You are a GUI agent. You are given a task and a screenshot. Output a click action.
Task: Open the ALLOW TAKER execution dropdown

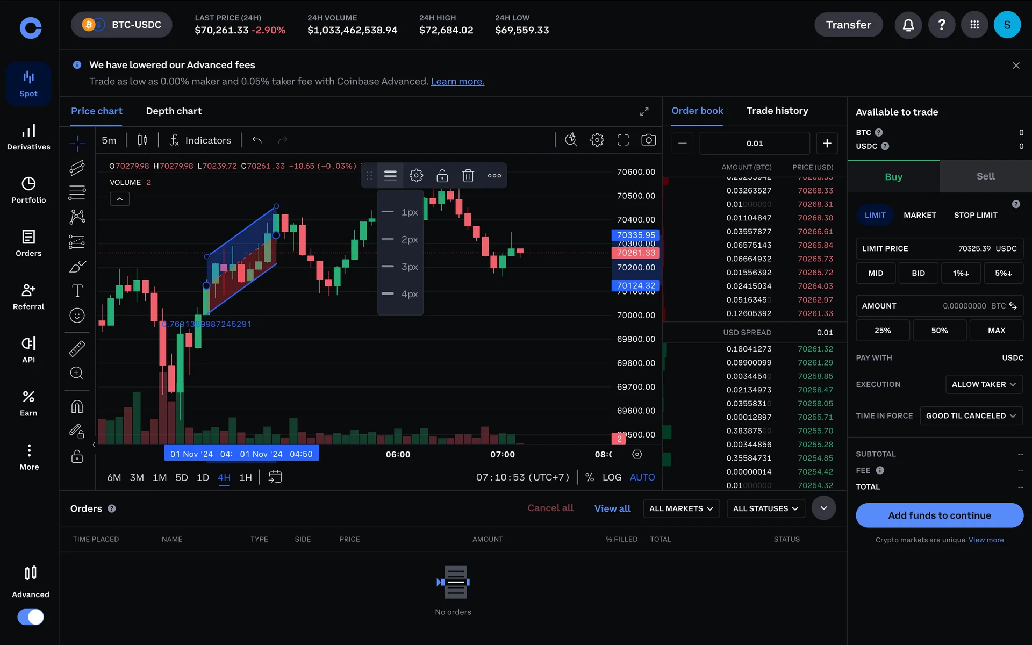click(983, 384)
